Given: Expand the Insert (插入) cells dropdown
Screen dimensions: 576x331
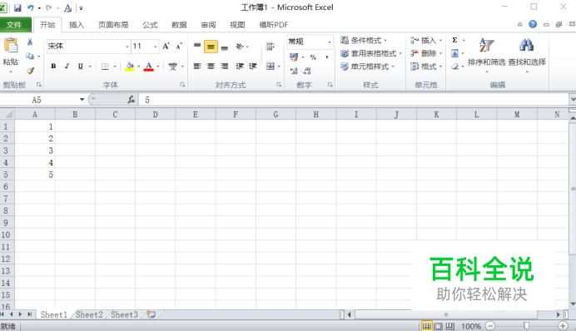Looking at the screenshot, I should (441, 41).
